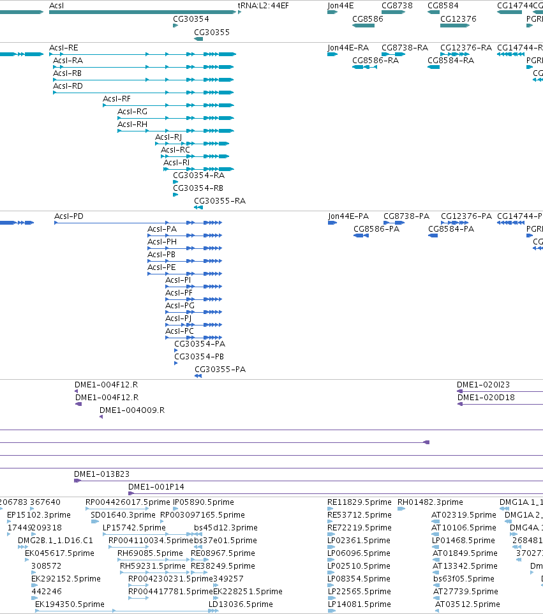Open the CG30354 gene label
This screenshot has width=543, height=614.
click(x=191, y=19)
